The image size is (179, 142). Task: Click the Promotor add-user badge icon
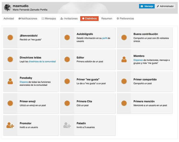click(10, 125)
